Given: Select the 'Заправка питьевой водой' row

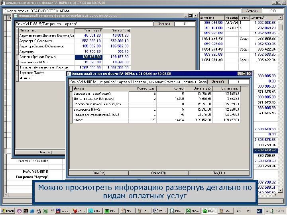Looking at the screenshot, I should tap(155, 94).
